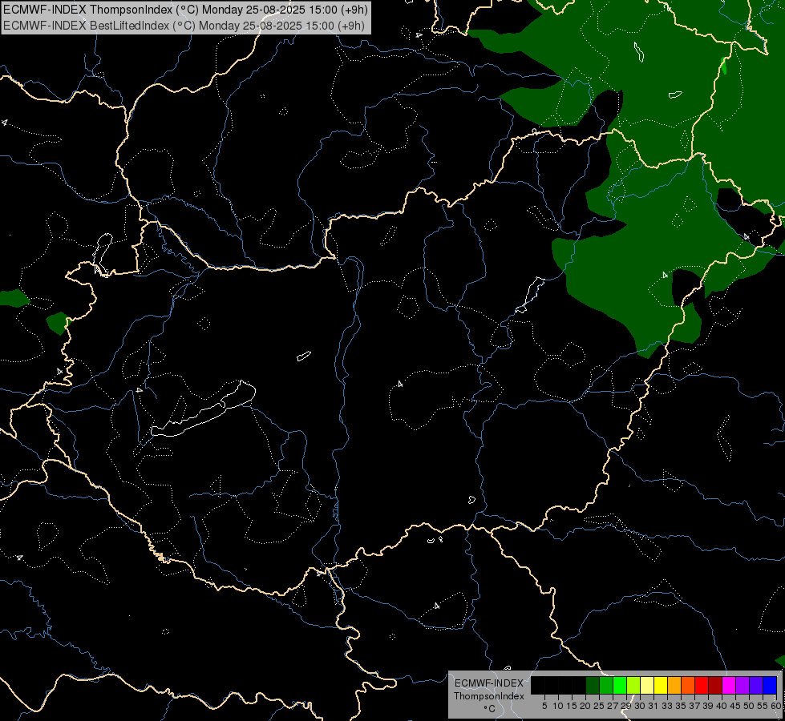Image resolution: width=785 pixels, height=721 pixels.
Task: Click legend tick value 33
Action: pyautogui.click(x=667, y=706)
